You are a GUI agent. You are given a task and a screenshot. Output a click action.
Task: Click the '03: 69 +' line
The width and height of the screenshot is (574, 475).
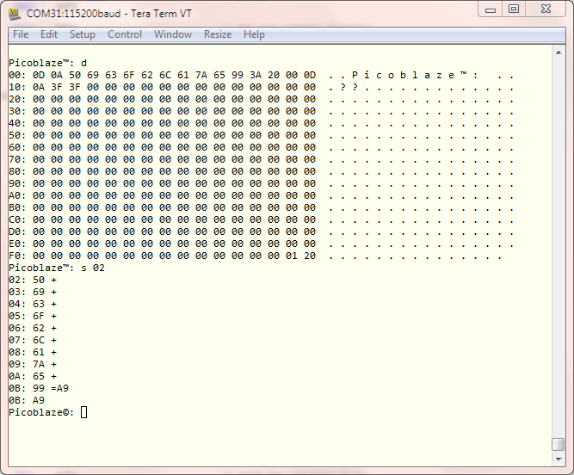[33, 292]
